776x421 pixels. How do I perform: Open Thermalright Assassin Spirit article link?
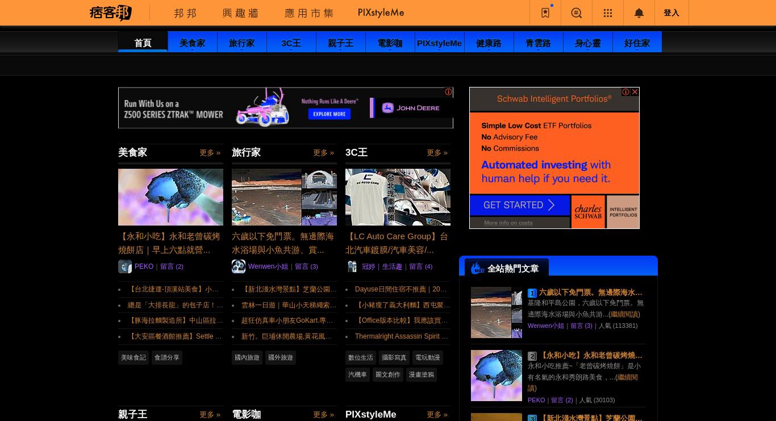(402, 336)
